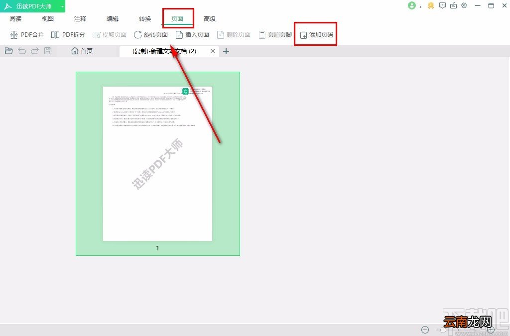Click 提取页面 extract pages tool
Image resolution: width=510 pixels, height=336 pixels.
pyautogui.click(x=110, y=34)
